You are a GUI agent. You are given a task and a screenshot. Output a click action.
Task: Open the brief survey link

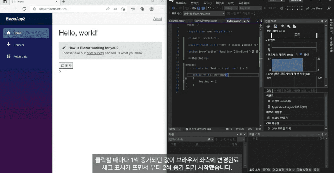(x=95, y=53)
